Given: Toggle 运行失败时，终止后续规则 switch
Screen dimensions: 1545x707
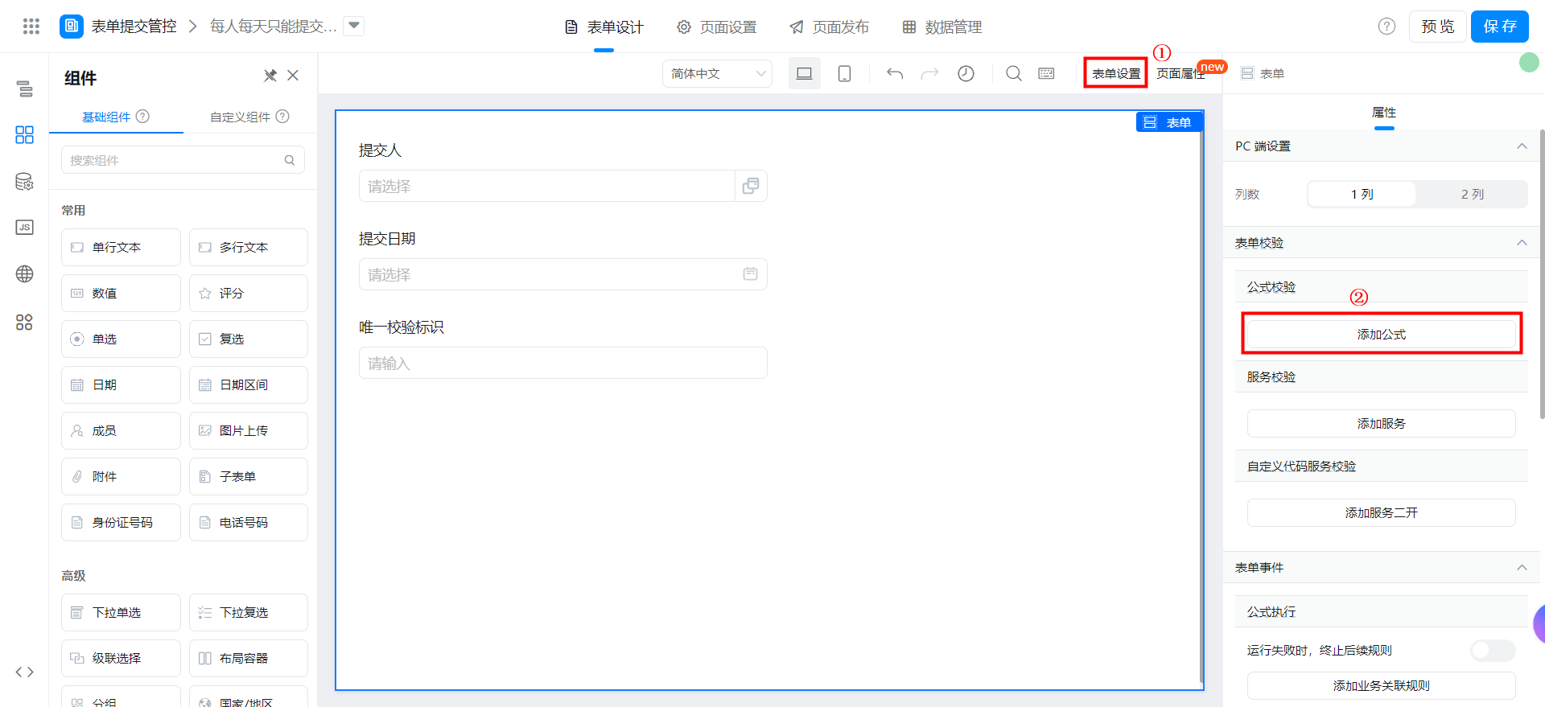Looking at the screenshot, I should [1493, 650].
